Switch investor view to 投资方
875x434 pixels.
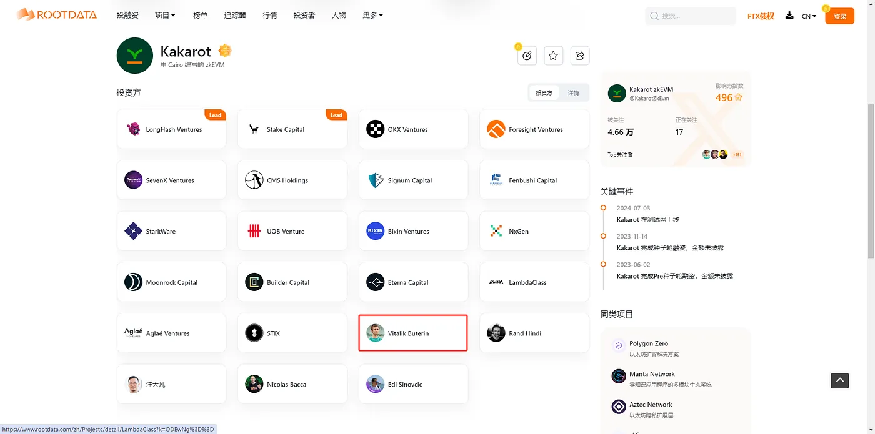point(544,92)
